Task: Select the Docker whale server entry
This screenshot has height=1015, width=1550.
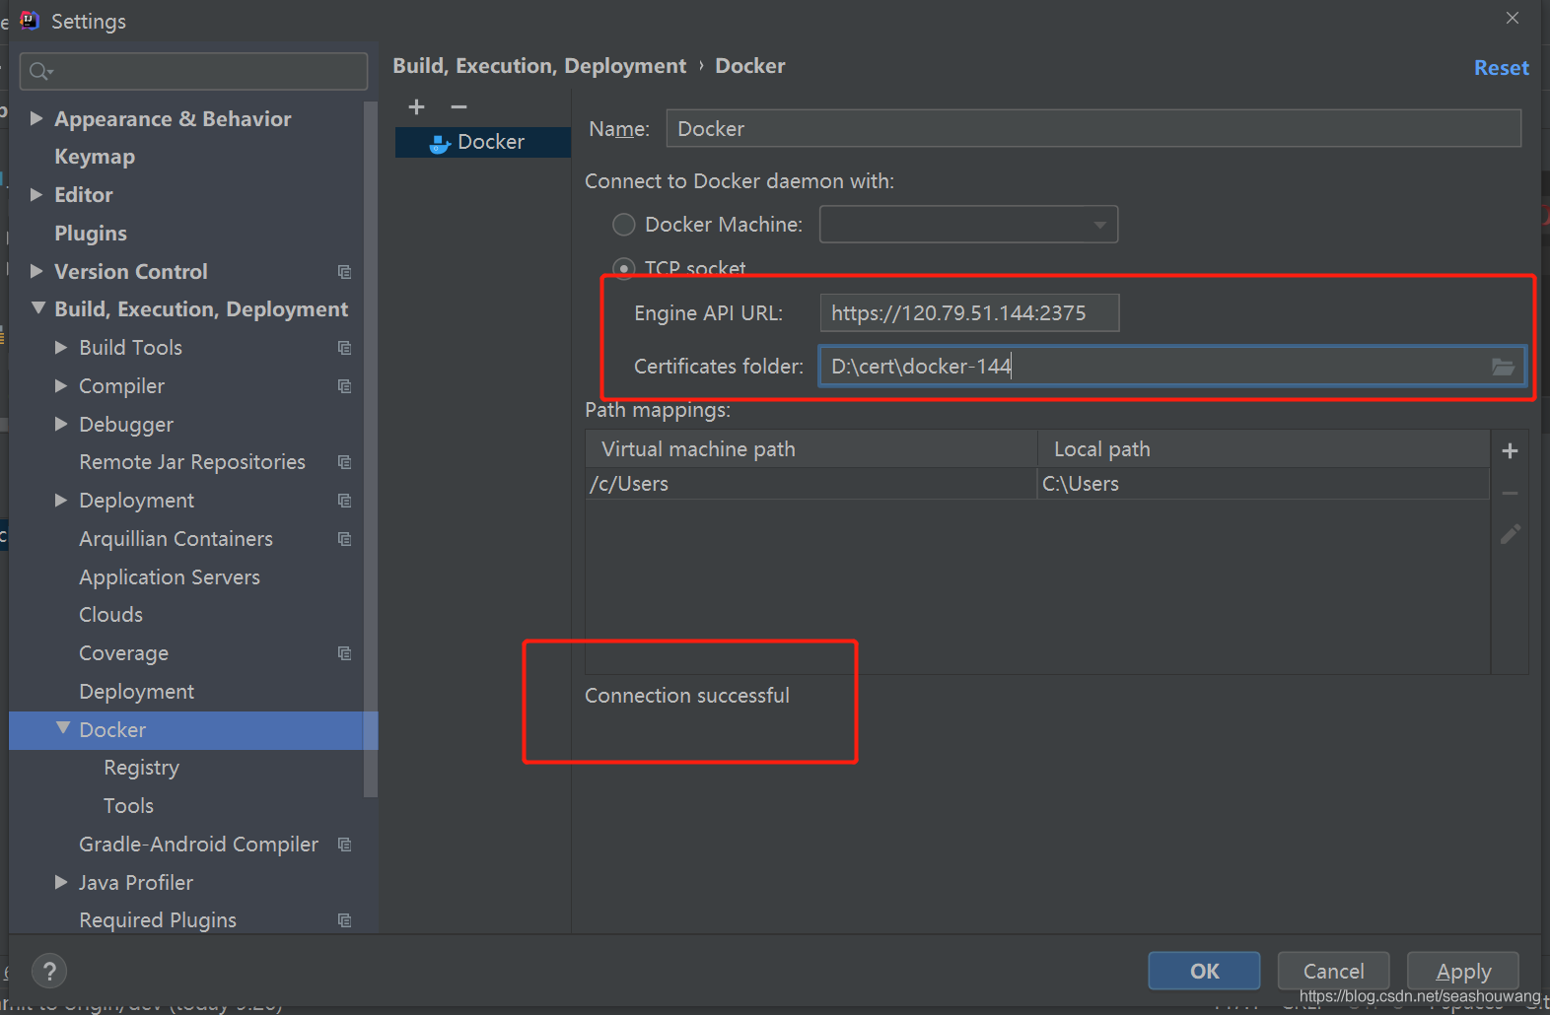Action: 482,142
